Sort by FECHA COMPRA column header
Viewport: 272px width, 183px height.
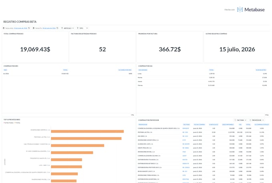[x=199, y=124]
